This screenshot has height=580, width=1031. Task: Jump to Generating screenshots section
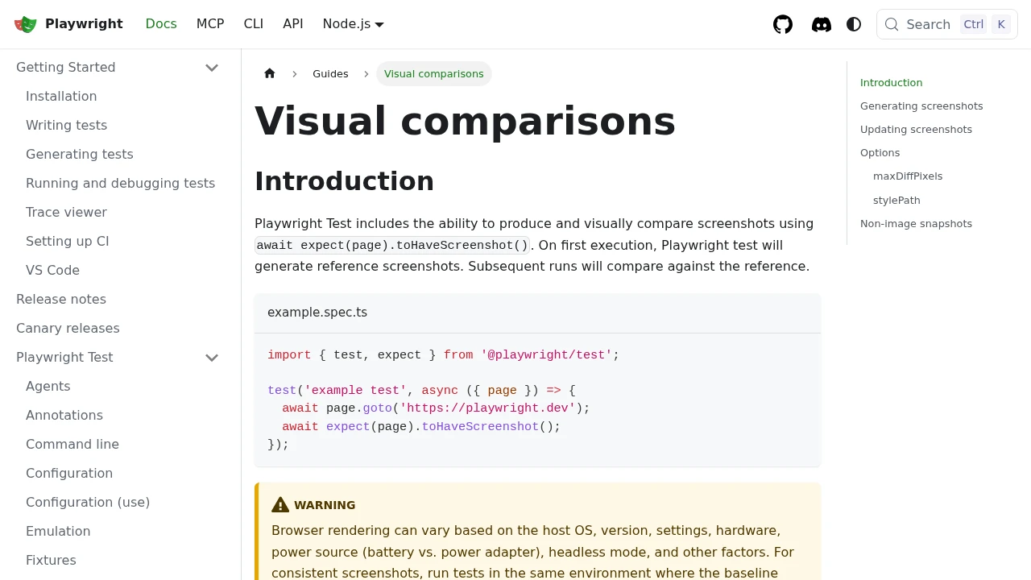pos(921,106)
